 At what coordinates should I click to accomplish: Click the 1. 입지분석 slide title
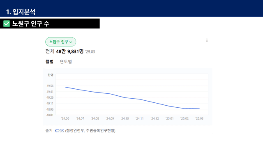pyautogui.click(x=21, y=12)
